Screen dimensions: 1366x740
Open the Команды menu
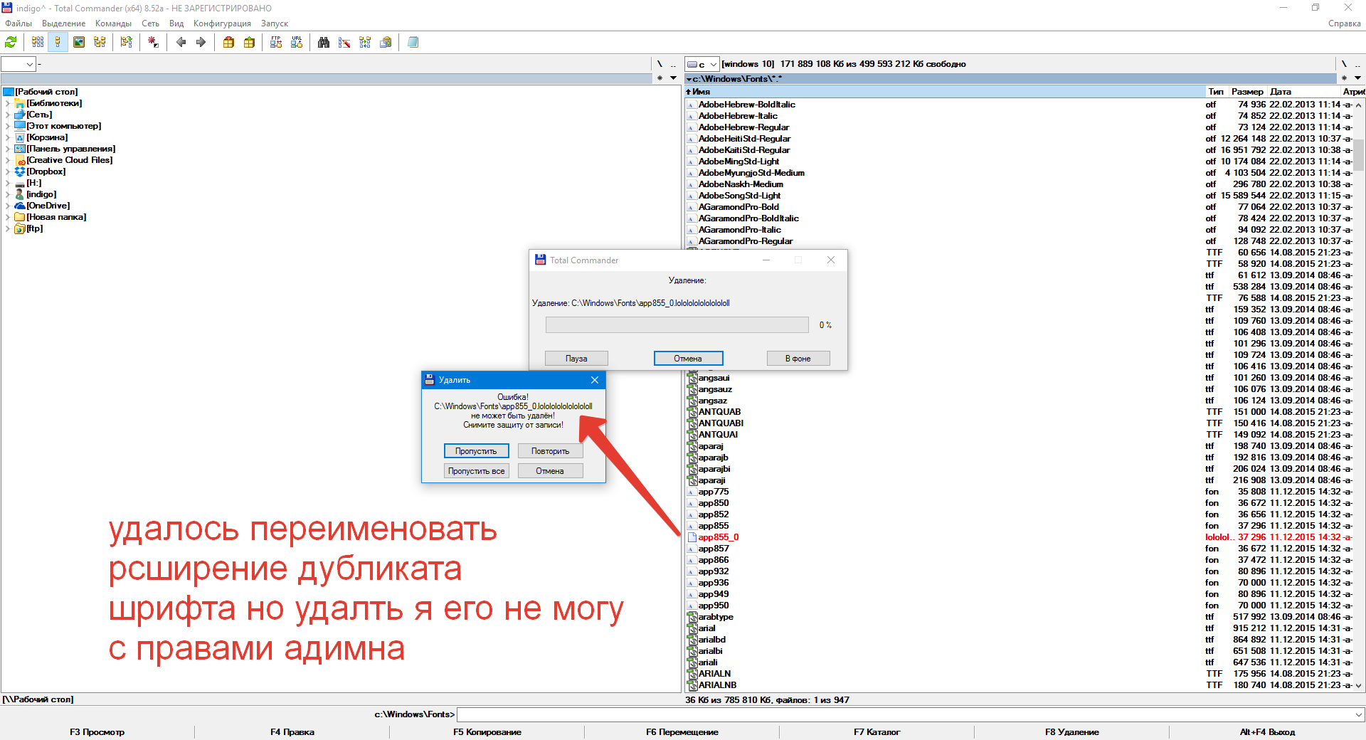[114, 23]
